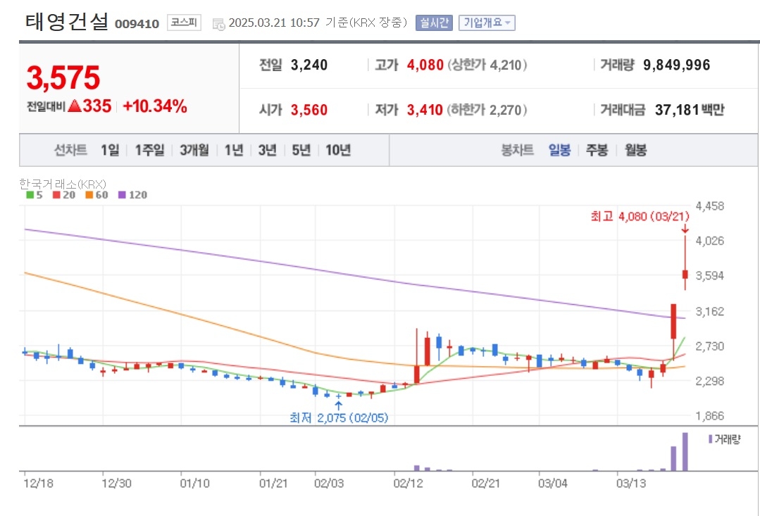Show the 10년 line chart
760x516 pixels.
(338, 150)
